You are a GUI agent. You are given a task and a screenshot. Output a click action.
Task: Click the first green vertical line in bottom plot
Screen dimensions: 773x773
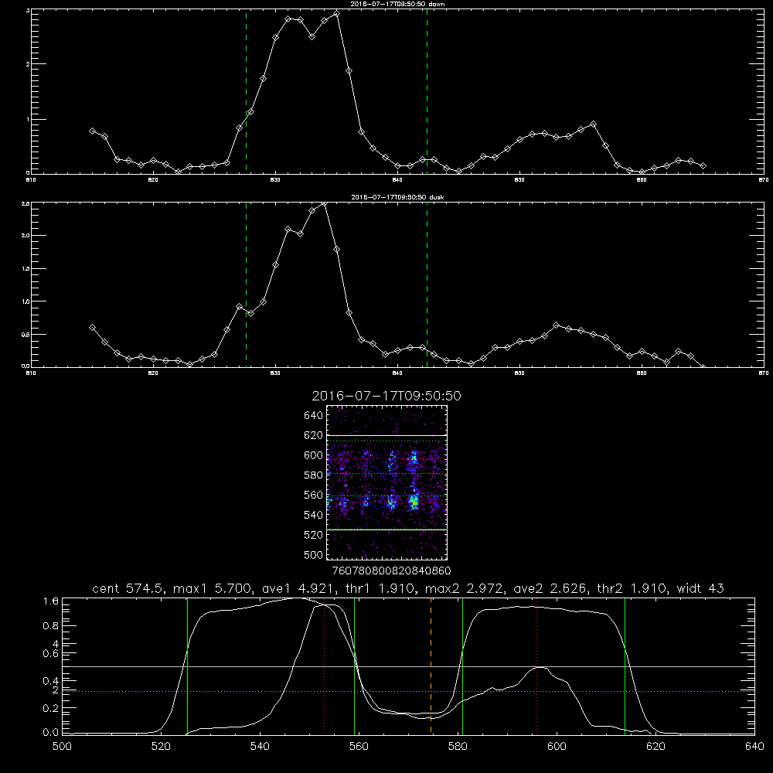187,666
